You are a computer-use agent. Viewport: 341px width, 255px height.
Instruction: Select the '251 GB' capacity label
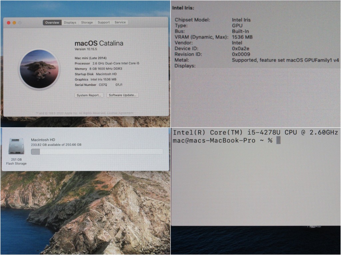point(16,159)
